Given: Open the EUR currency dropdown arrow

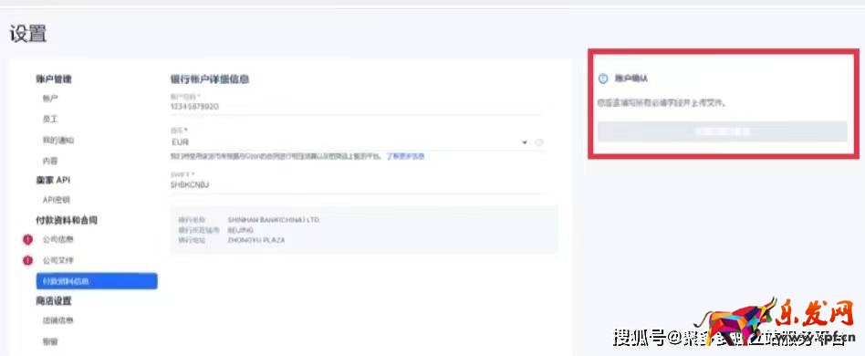Looking at the screenshot, I should pos(524,143).
